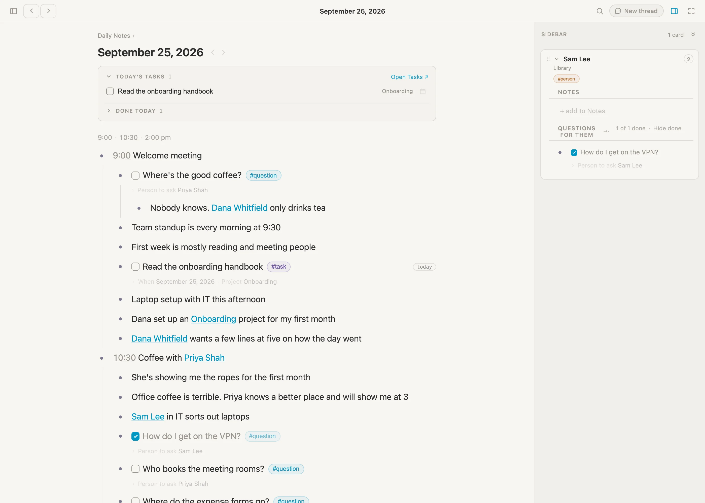The height and width of the screenshot is (503, 705).
Task: Open search with the magnifier icon
Action: [600, 11]
